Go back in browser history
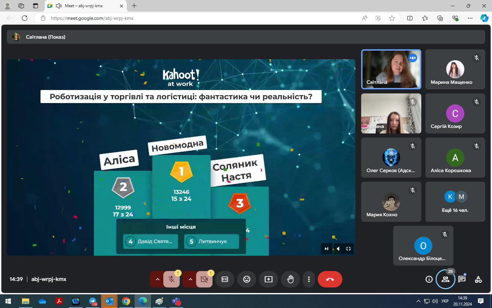This screenshot has height=308, width=492. (x=10, y=18)
